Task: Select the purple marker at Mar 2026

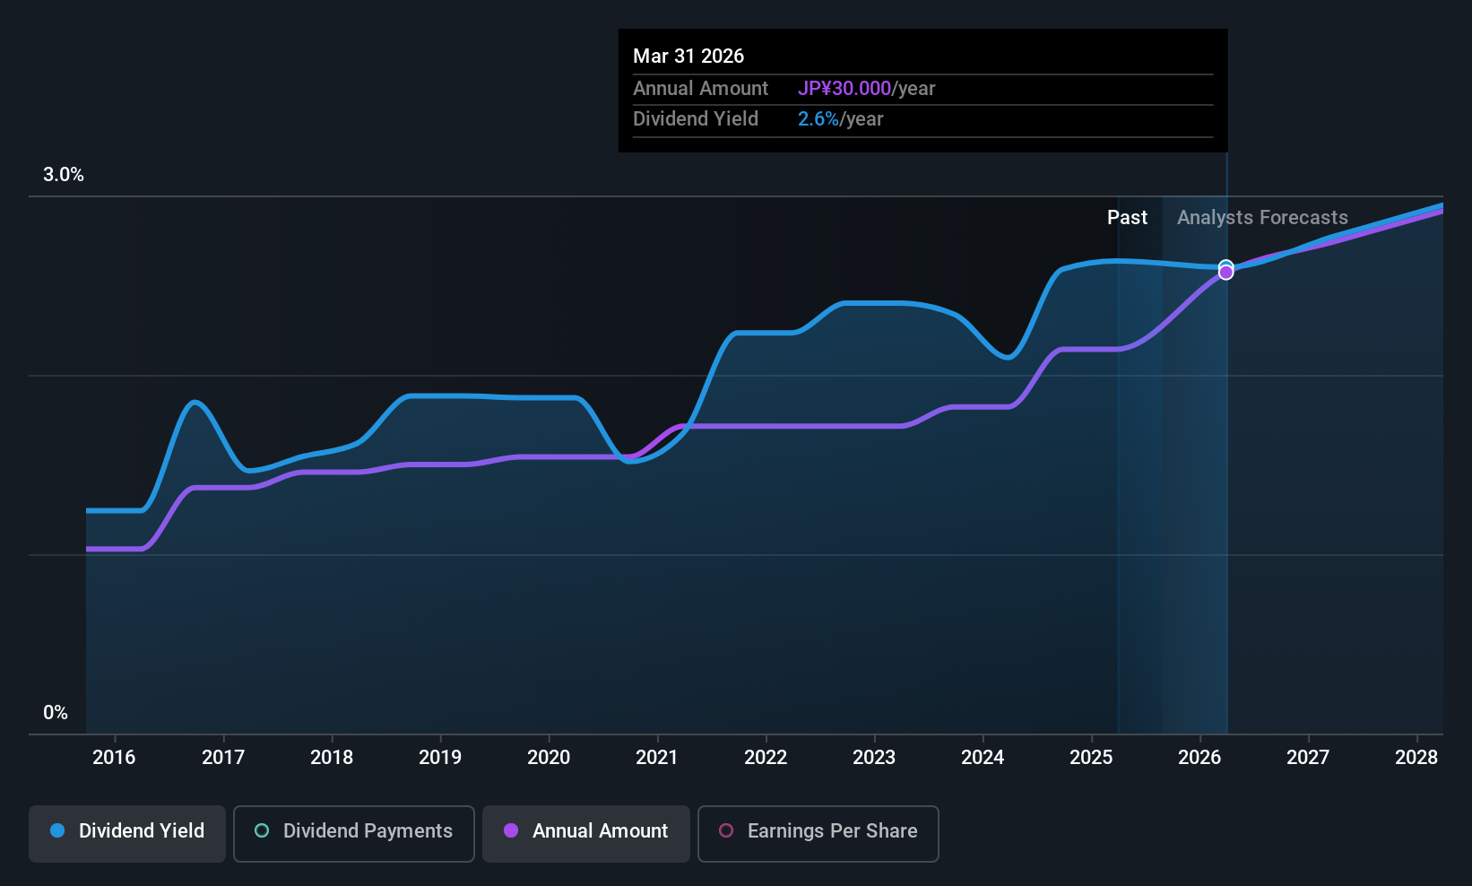Action: click(1225, 273)
